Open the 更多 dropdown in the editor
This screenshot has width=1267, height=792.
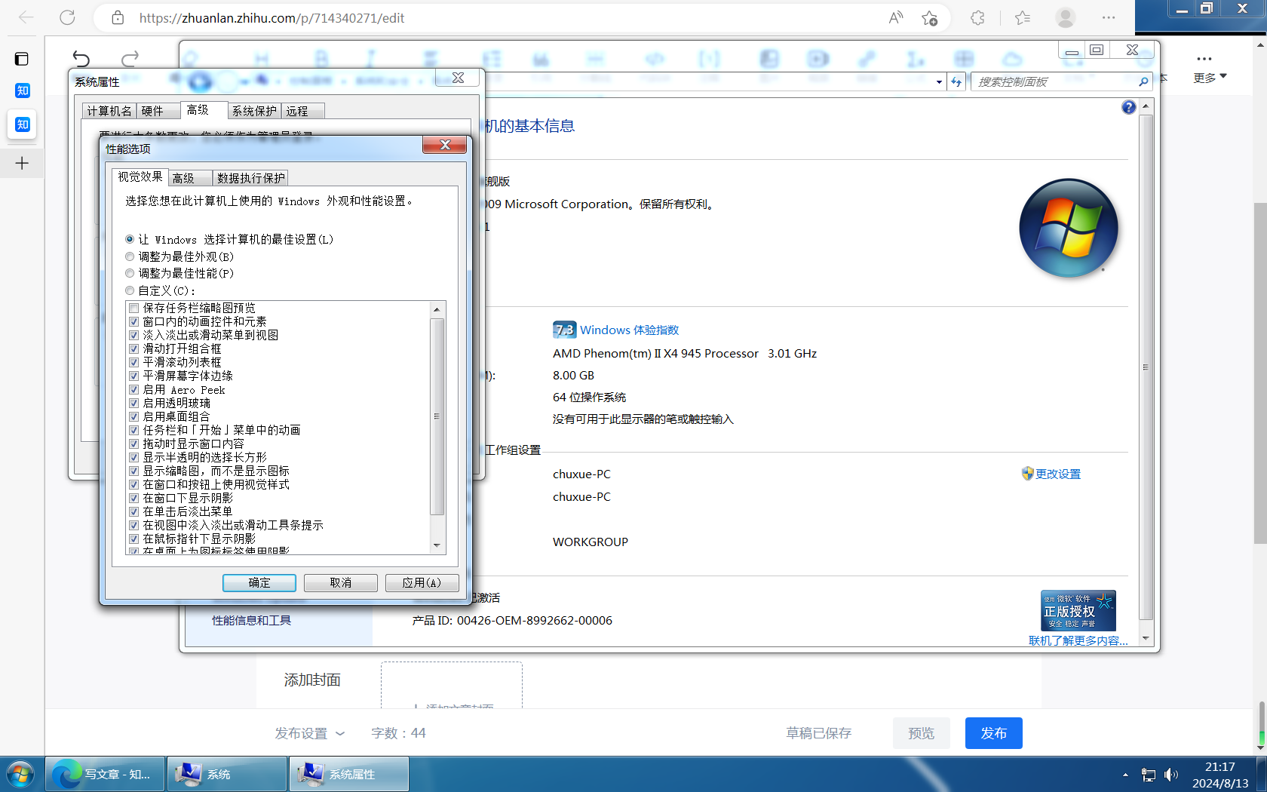point(1210,76)
